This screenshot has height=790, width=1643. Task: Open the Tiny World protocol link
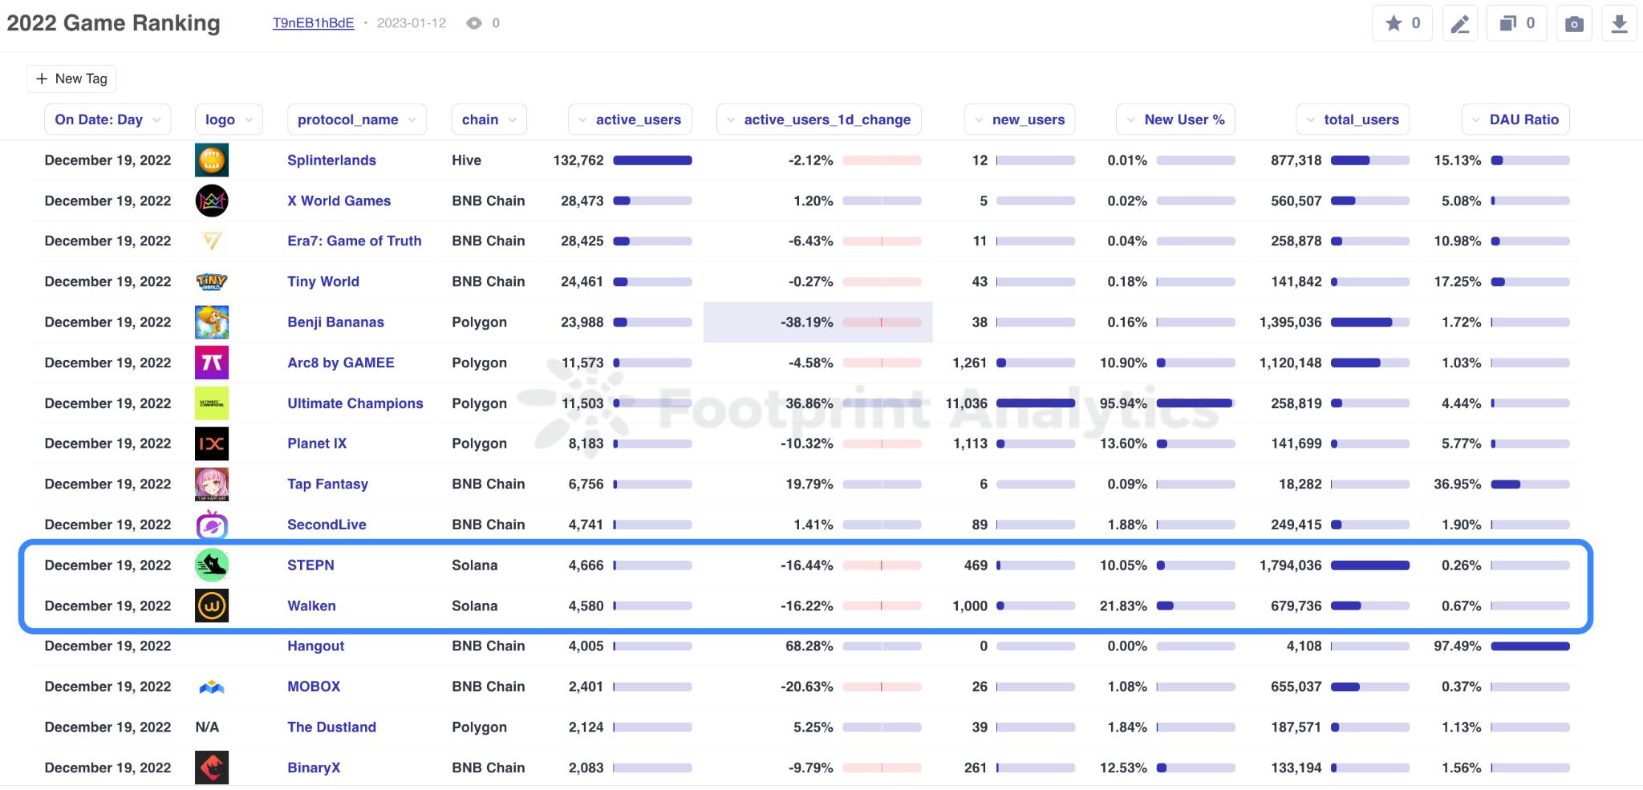[x=323, y=282]
